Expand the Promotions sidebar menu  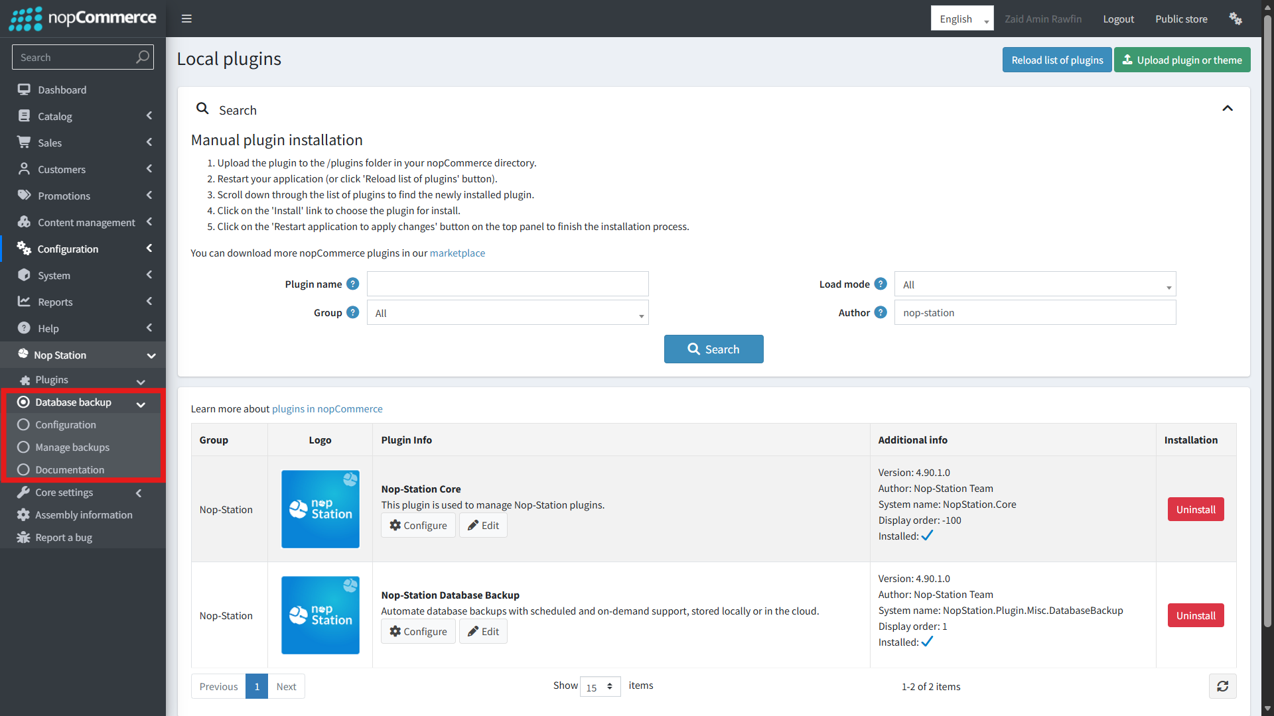(x=83, y=196)
